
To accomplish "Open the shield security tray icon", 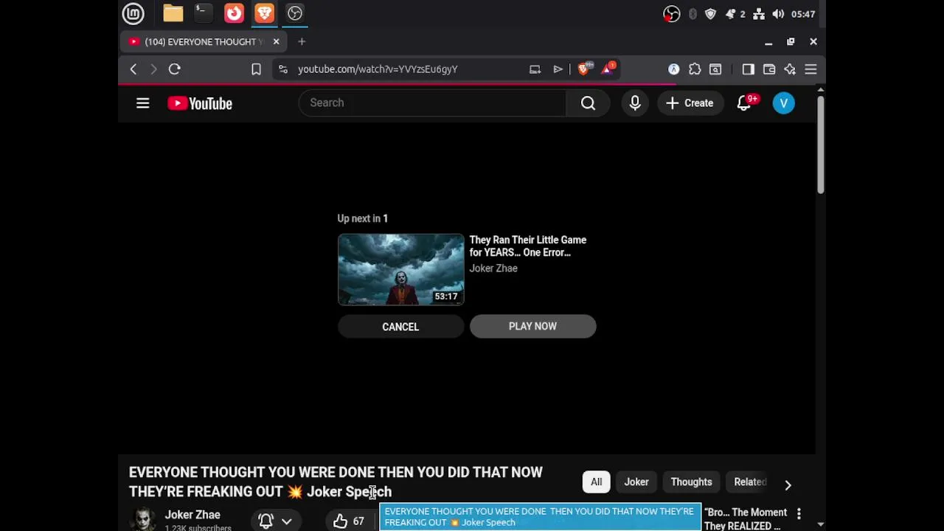I will (x=711, y=14).
